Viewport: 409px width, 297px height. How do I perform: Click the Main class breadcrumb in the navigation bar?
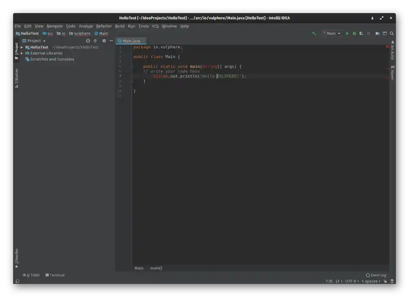click(x=101, y=34)
